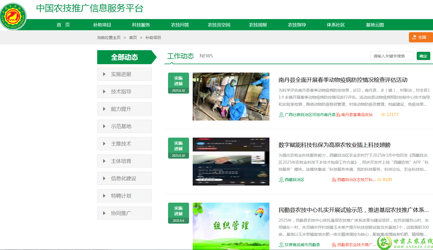Click the building icon beside 民勤县农业技术推广
Screen dimensions: 433x250
[x=334, y=245]
